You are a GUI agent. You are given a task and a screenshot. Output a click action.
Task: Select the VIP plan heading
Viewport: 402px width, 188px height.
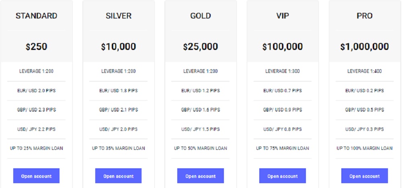(283, 16)
